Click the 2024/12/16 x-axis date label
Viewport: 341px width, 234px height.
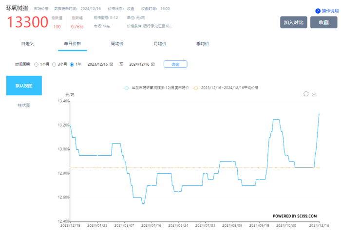[x=319, y=226]
